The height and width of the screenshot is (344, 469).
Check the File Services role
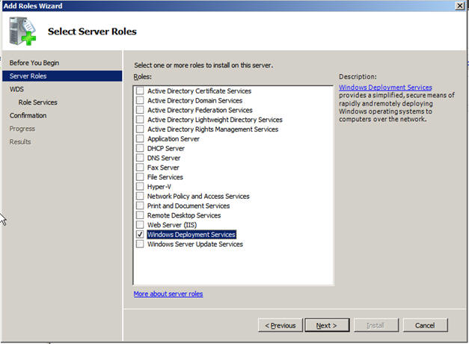140,176
